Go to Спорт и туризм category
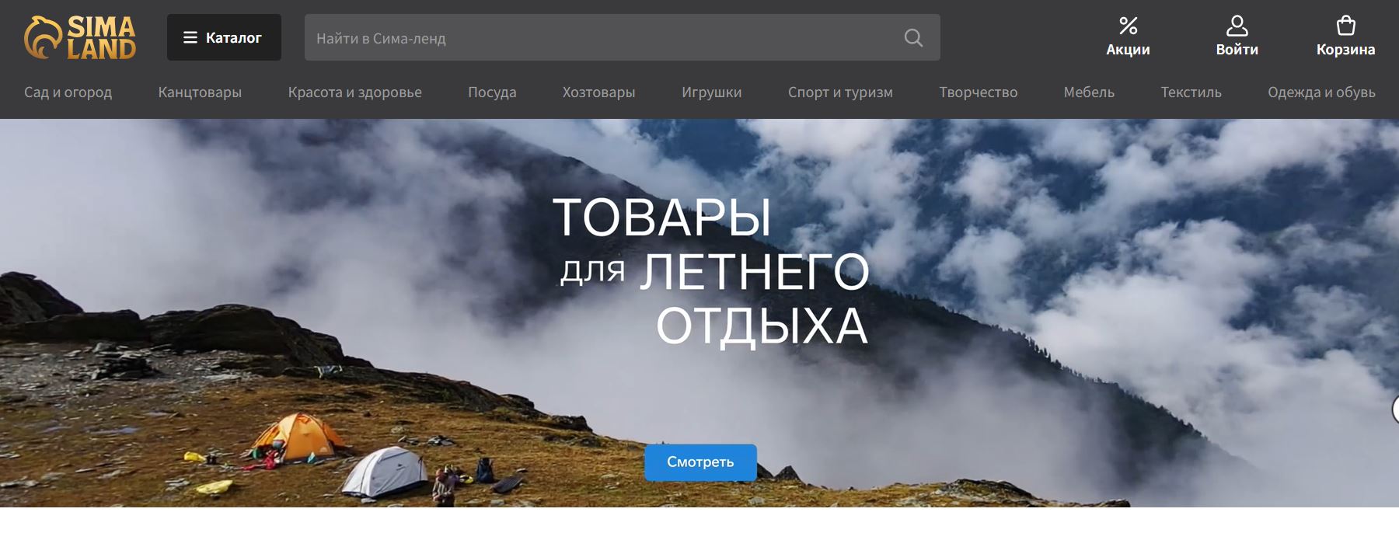This screenshot has height=547, width=1399. [x=840, y=92]
